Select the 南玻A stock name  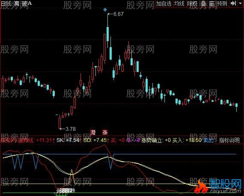[23, 3]
